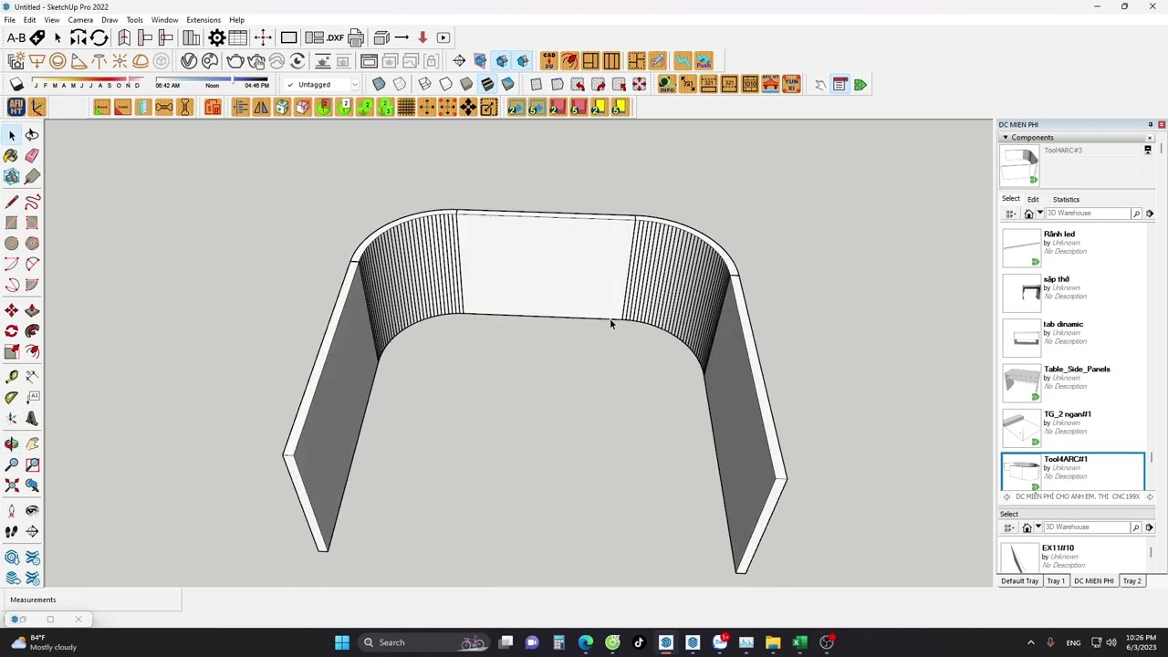Image resolution: width=1168 pixels, height=657 pixels.
Task: Activate the Orbit camera tool
Action: tap(12, 443)
